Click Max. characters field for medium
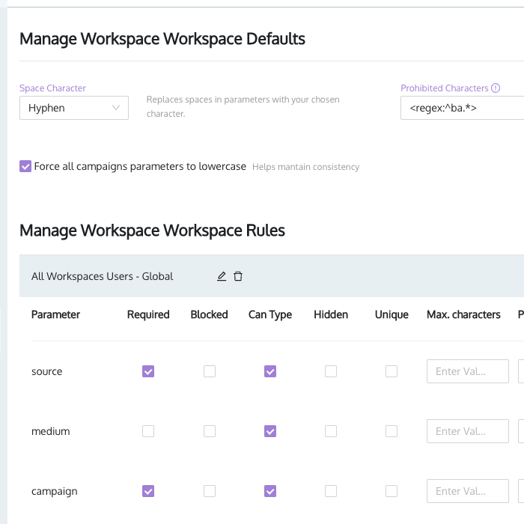The height and width of the screenshot is (524, 524). 468,431
